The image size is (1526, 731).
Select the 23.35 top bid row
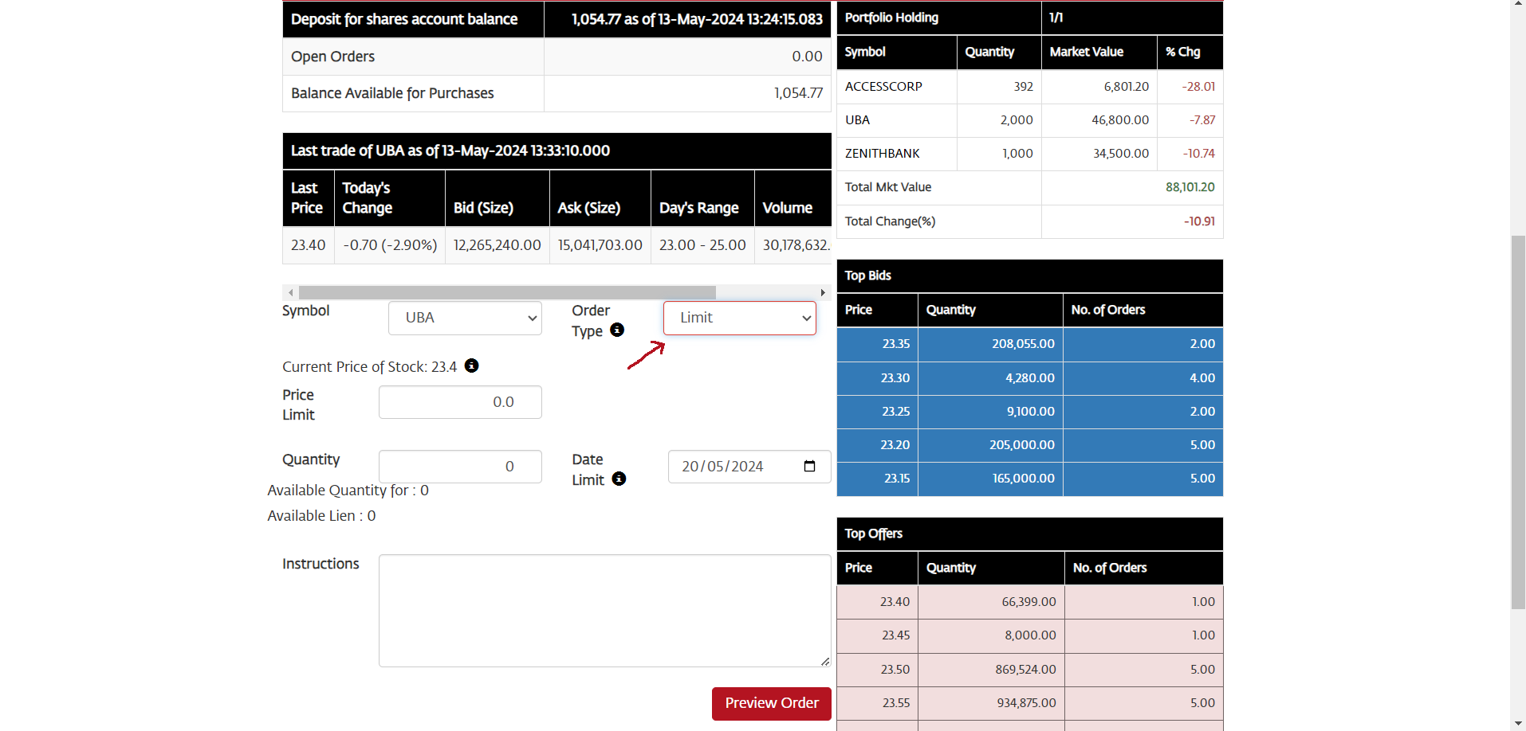[x=1029, y=344]
